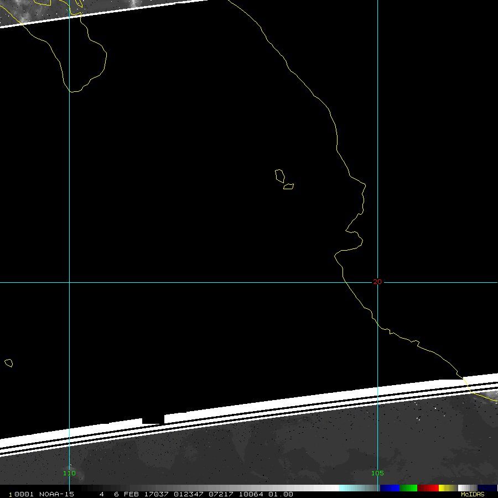Click the small island outline at far left

8,363
